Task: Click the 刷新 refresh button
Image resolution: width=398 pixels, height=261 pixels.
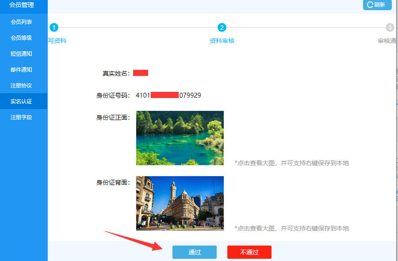Action: [x=377, y=5]
